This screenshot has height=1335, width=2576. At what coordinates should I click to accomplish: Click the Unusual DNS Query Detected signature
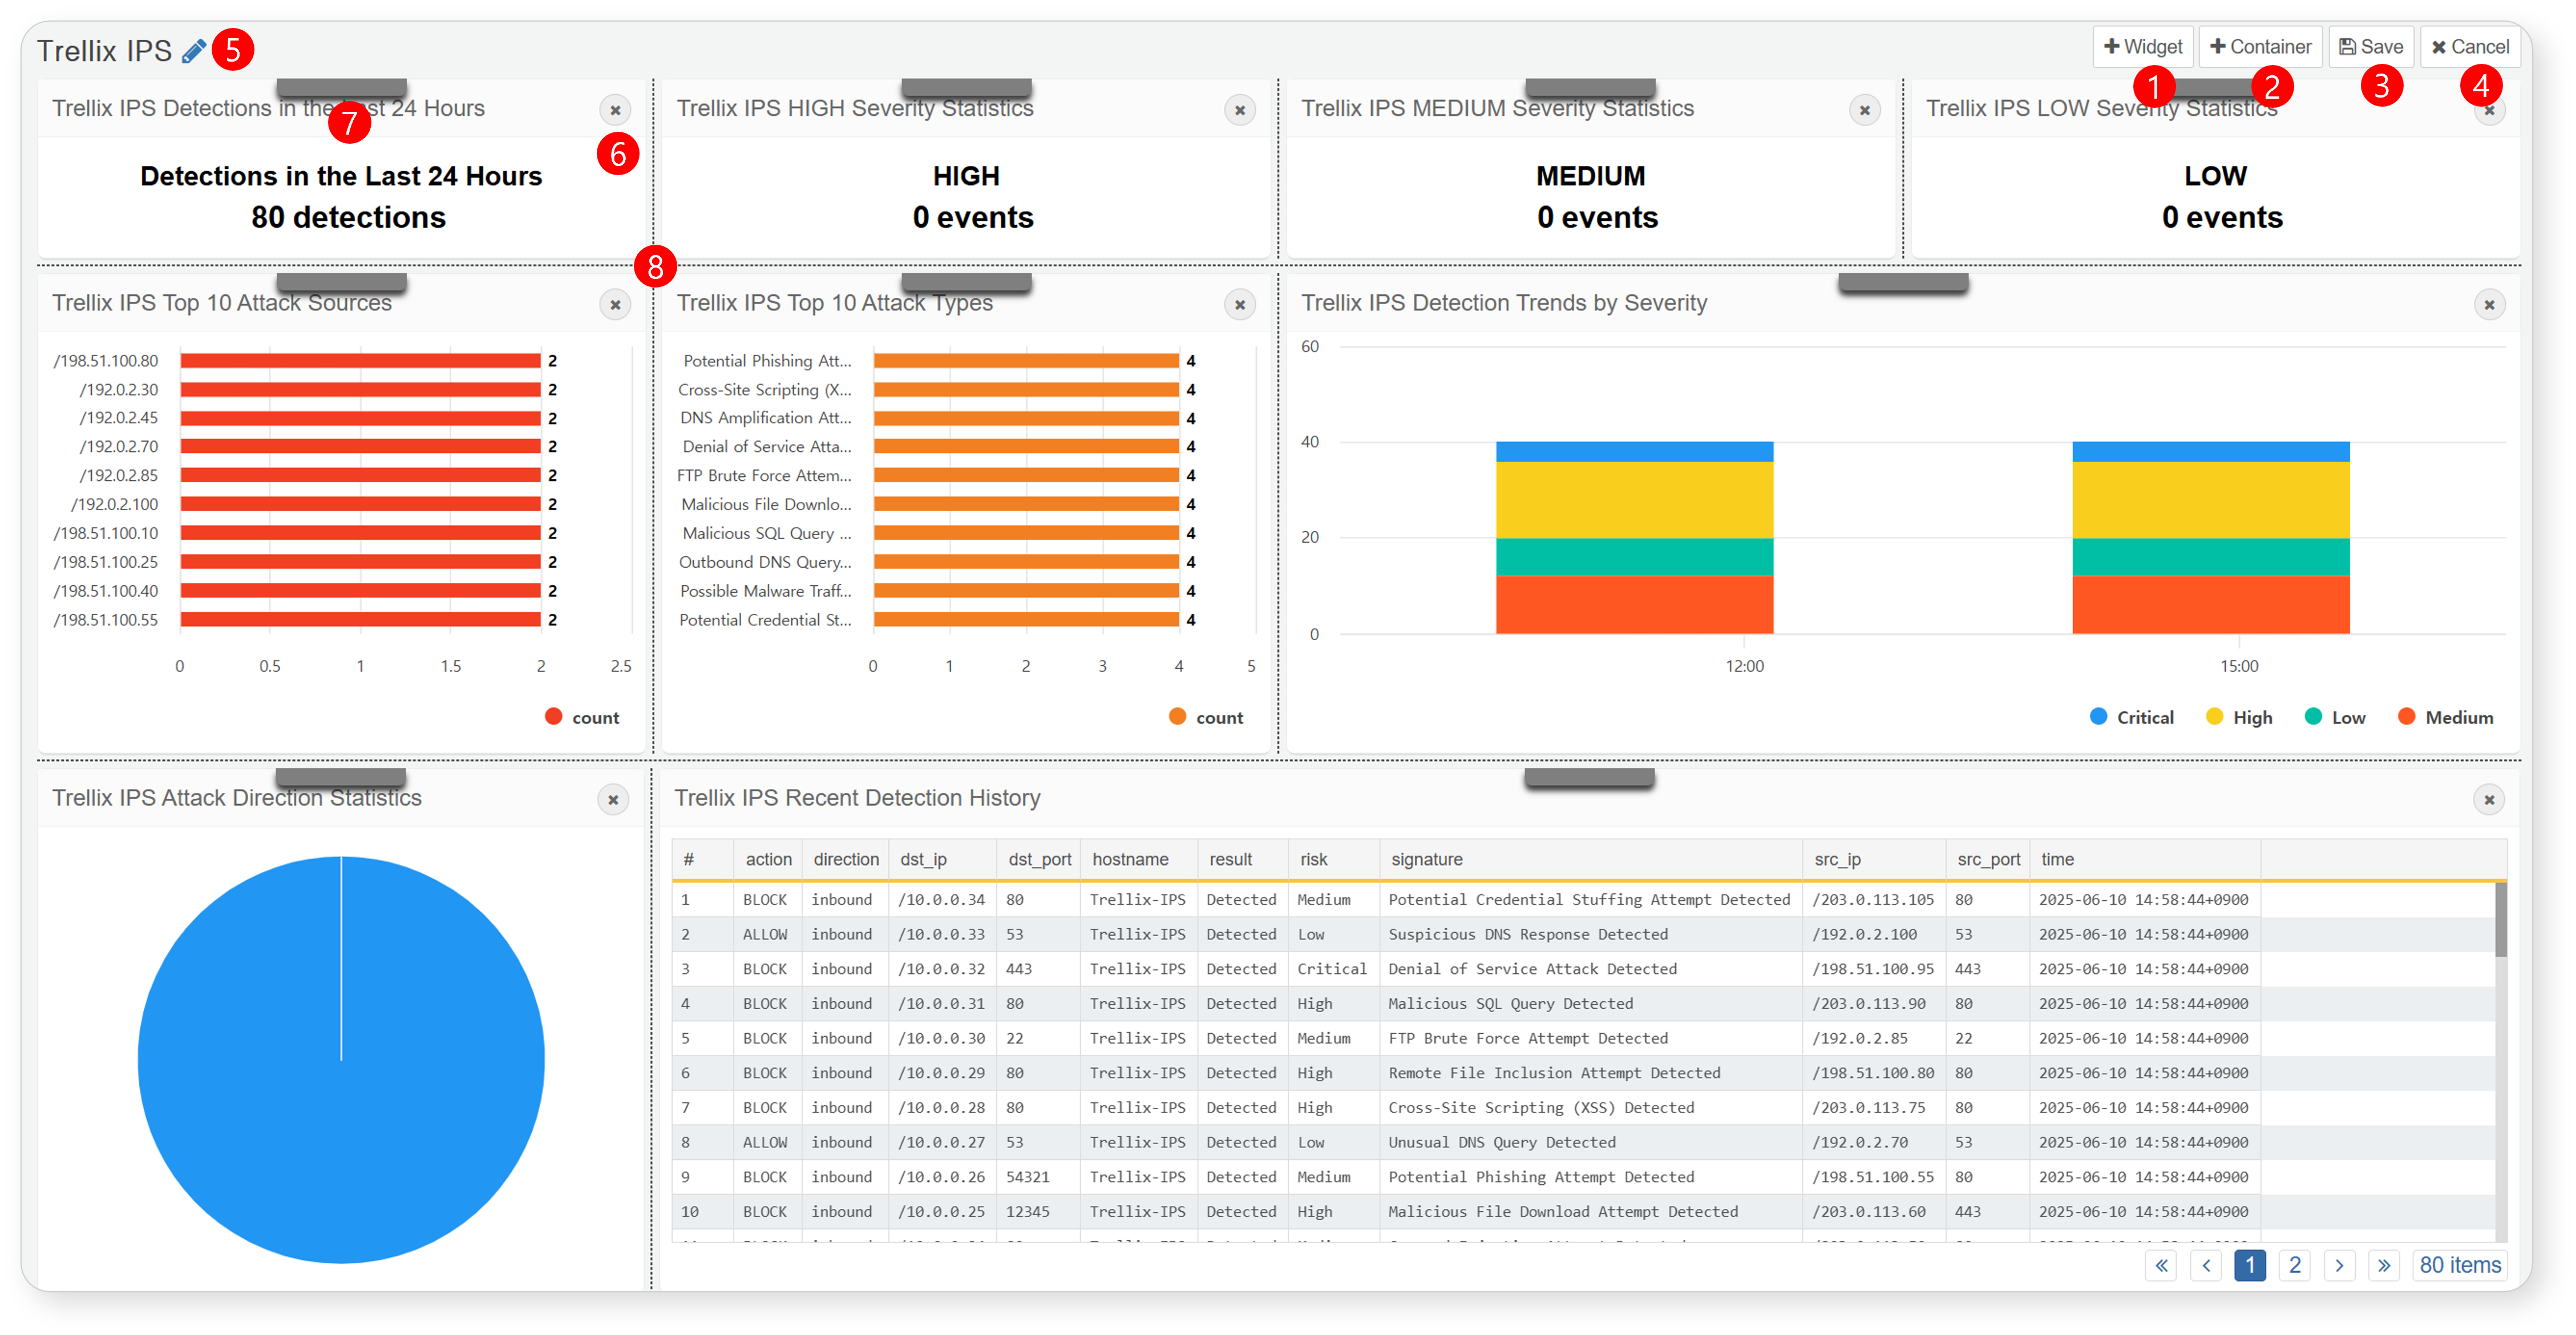pos(1501,1143)
